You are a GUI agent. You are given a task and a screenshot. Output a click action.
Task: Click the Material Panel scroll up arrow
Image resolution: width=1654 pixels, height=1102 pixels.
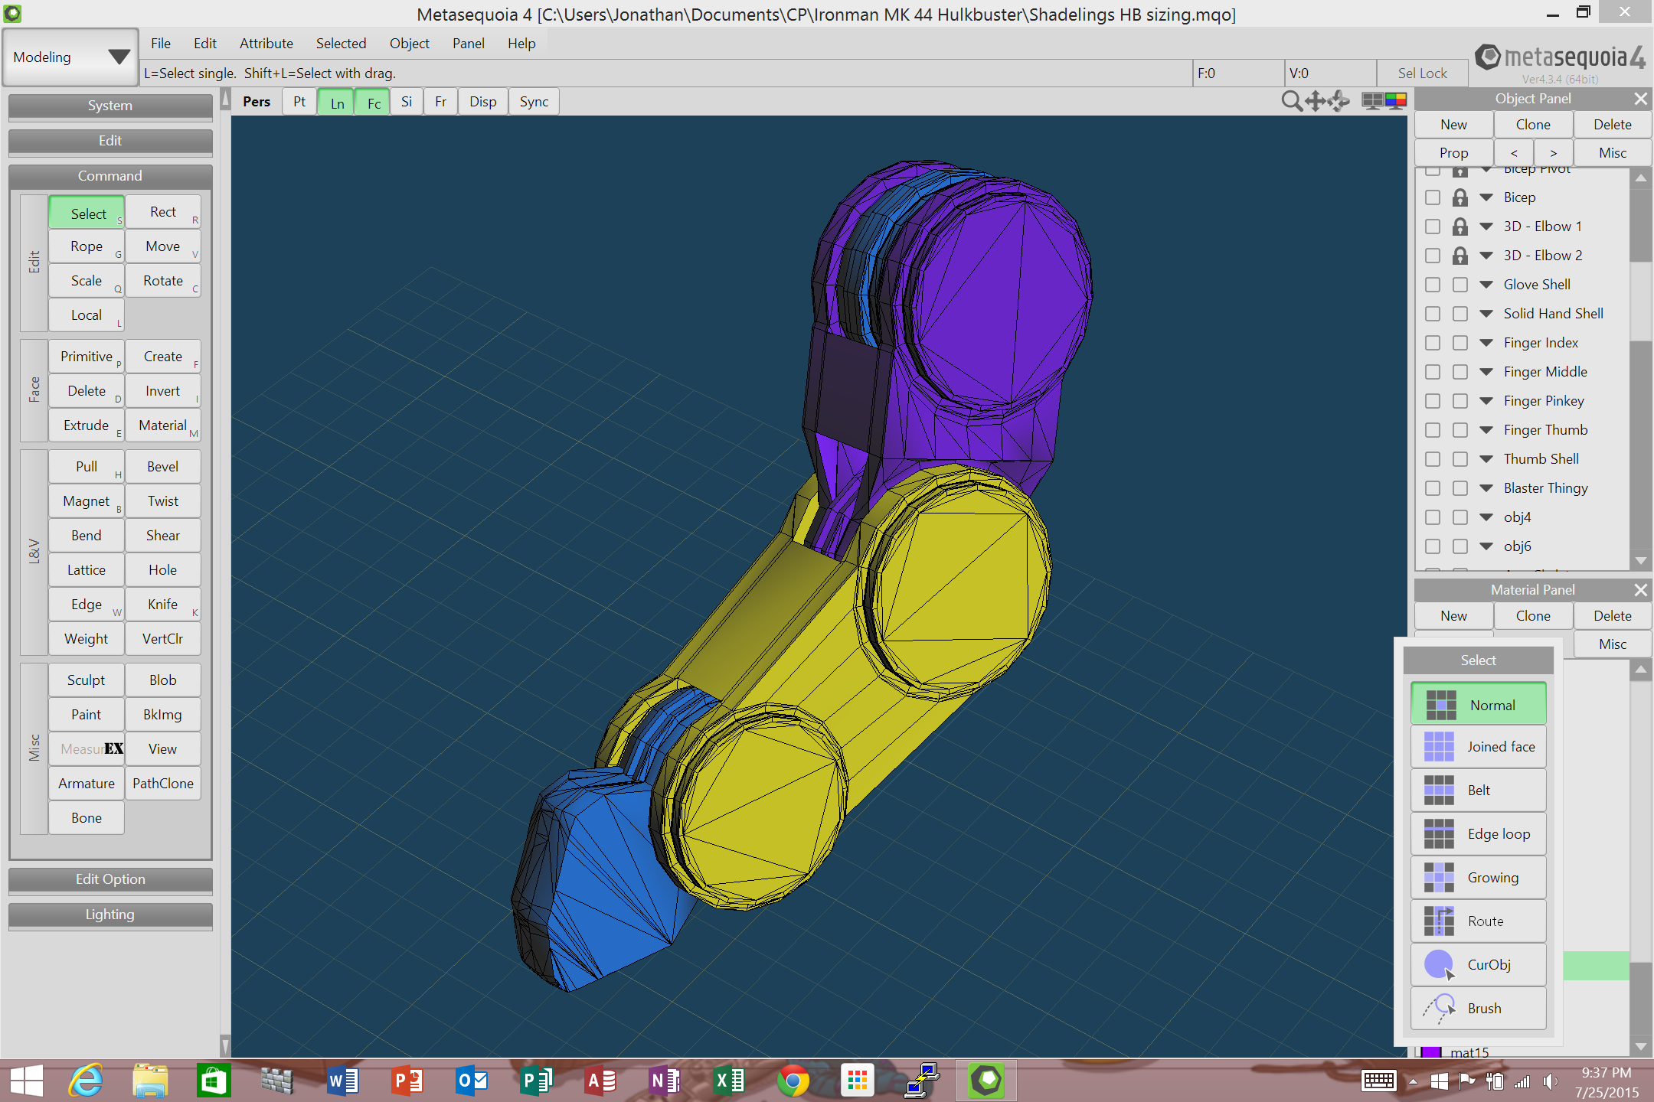point(1640,670)
